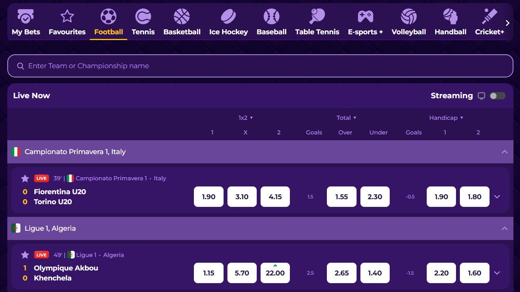Switch to the Table Tennis tab label

[317, 32]
